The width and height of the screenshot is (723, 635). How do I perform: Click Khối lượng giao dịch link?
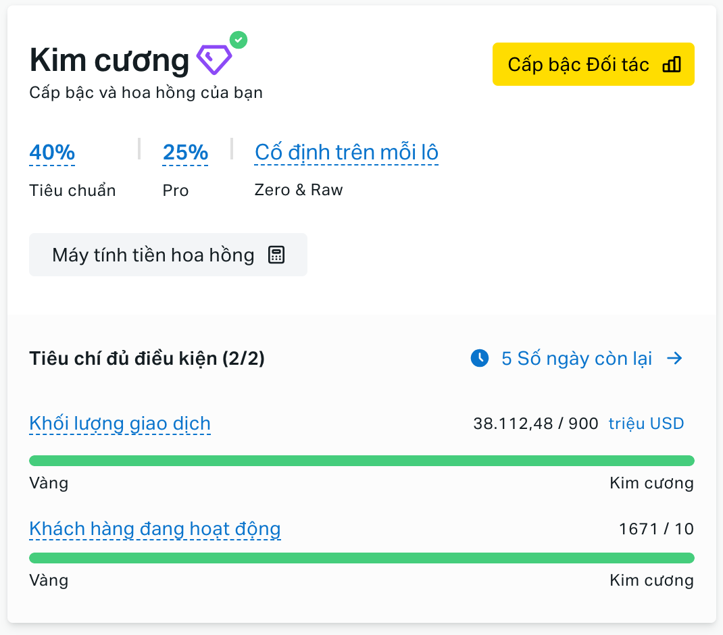(120, 424)
